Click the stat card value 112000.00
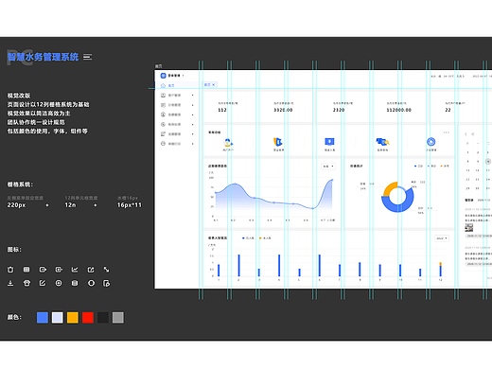The width and height of the screenshot is (492, 369). click(x=399, y=110)
